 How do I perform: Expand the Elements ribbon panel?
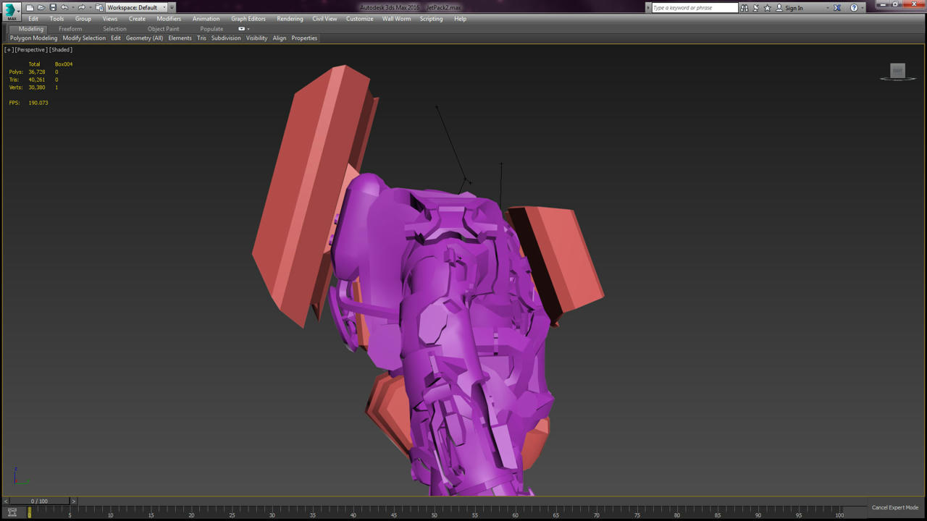180,38
